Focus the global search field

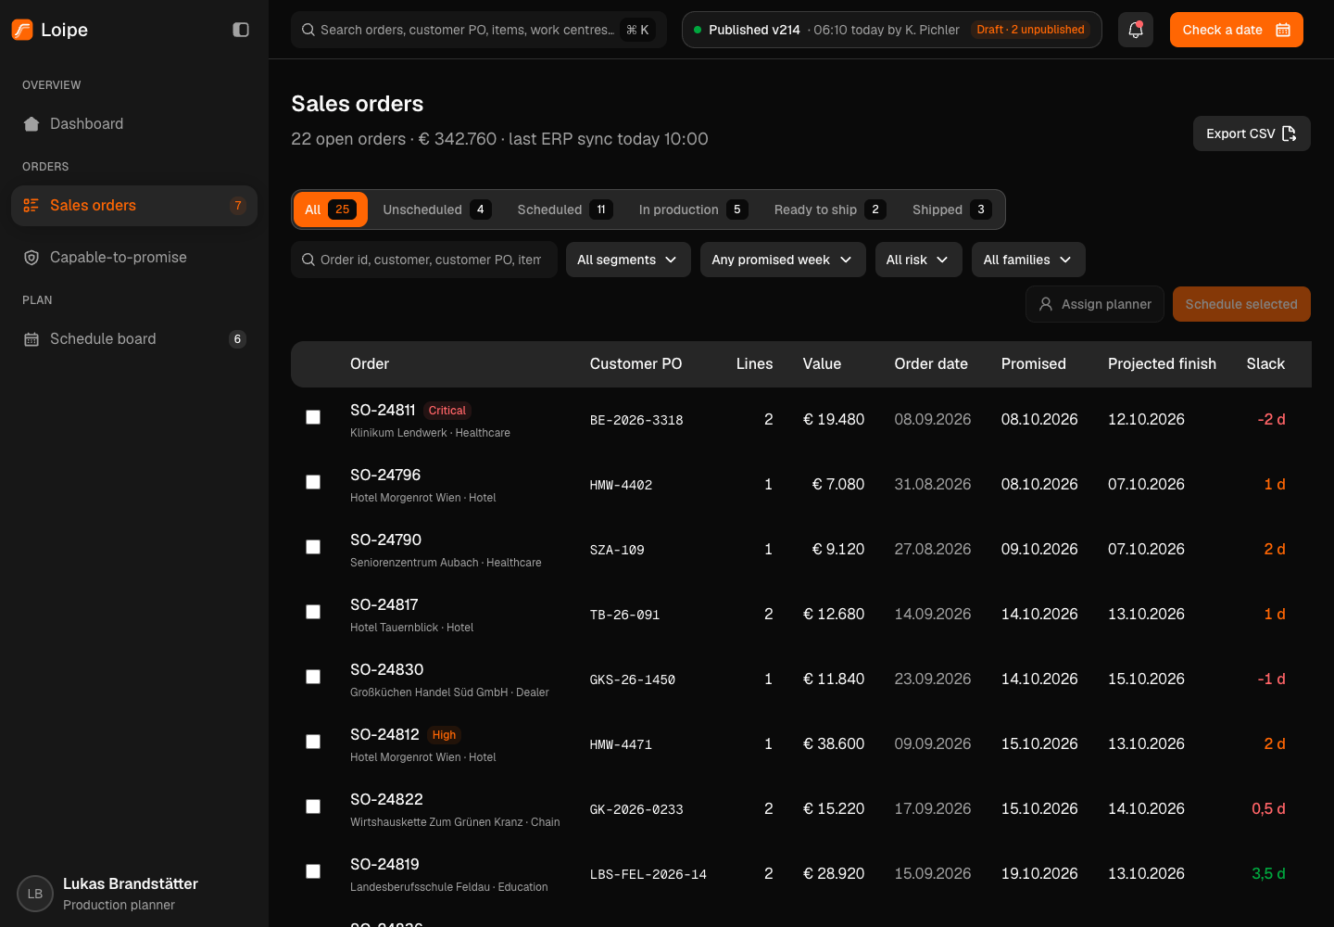[x=479, y=30]
